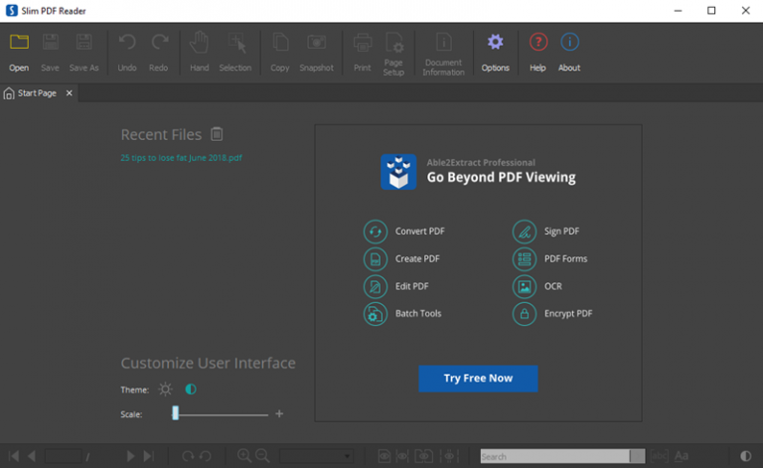Open the Options gear icon
The image size is (763, 468).
(495, 43)
